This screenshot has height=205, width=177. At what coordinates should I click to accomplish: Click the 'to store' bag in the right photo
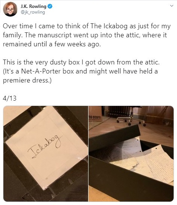(95, 114)
